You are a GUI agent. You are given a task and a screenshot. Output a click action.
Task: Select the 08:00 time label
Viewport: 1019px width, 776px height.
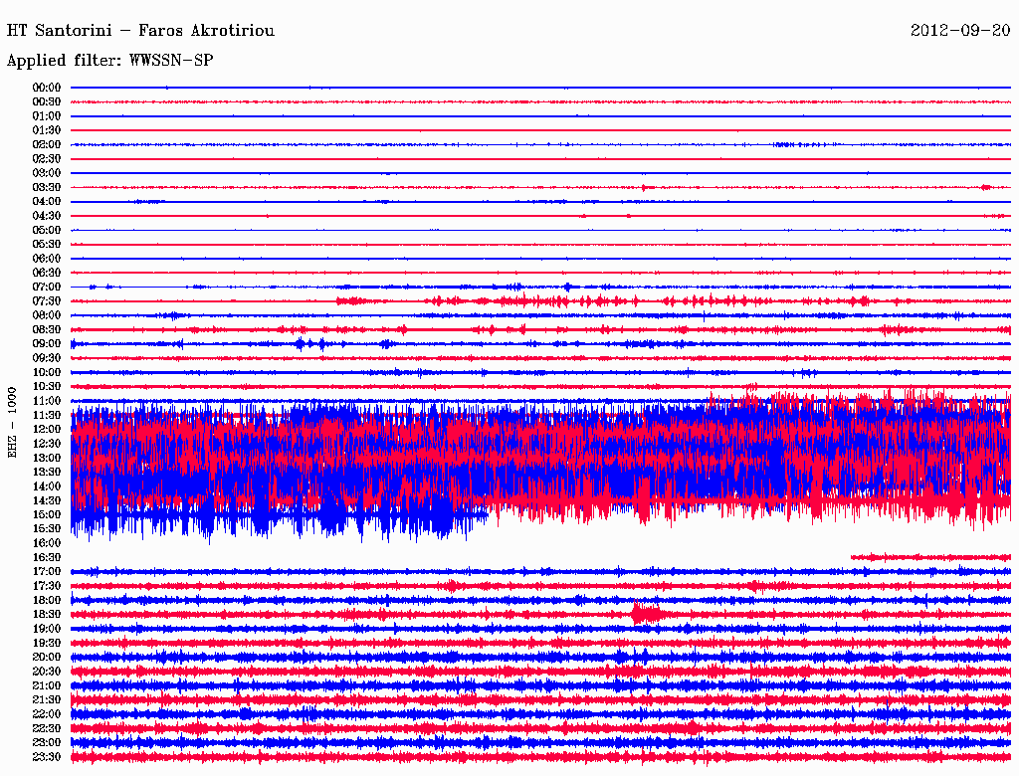47,315
